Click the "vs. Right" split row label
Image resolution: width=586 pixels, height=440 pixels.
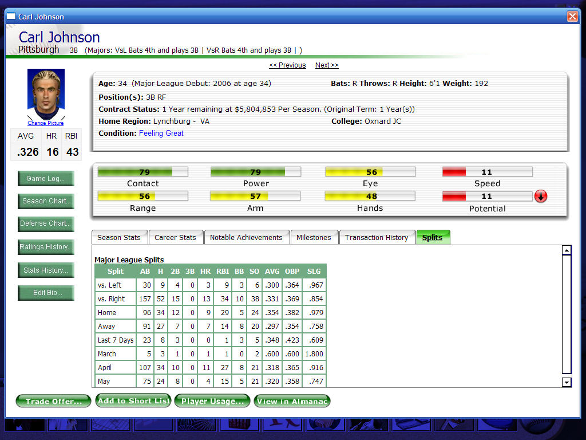[x=111, y=299]
